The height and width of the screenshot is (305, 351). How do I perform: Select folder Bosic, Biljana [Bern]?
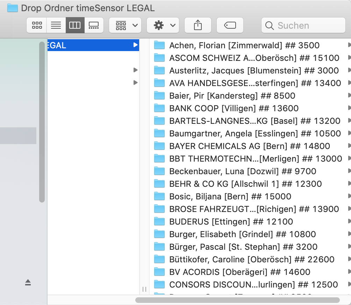251,196
